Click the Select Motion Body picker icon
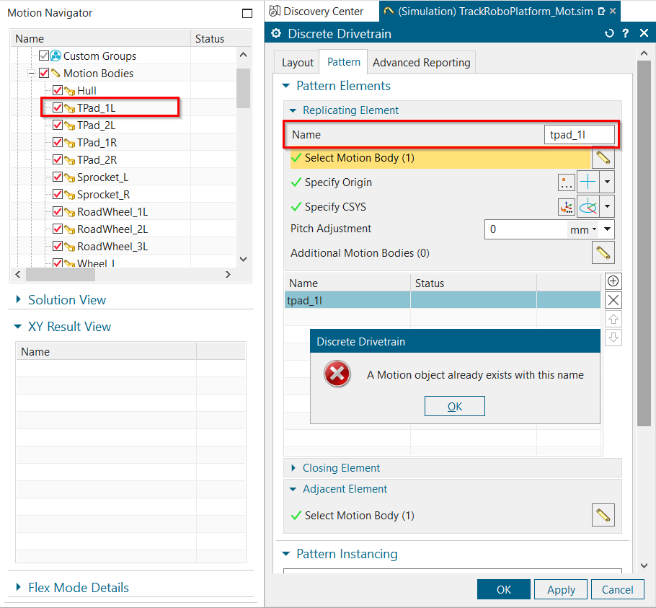This screenshot has height=608, width=656. click(x=603, y=158)
